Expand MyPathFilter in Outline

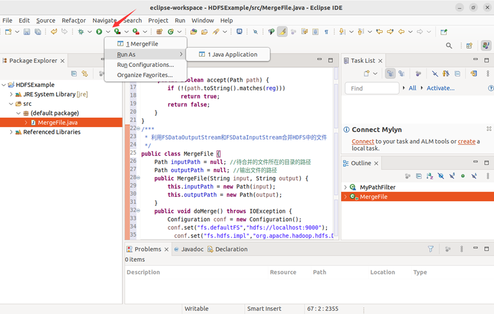(345, 187)
